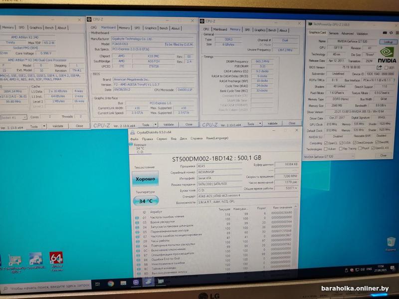The image size is (399, 299).
Task: Click the 34 °C temperature indicator
Action: click(x=146, y=201)
